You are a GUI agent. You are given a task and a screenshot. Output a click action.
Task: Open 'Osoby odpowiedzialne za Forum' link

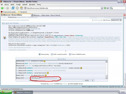click(x=19, y=48)
